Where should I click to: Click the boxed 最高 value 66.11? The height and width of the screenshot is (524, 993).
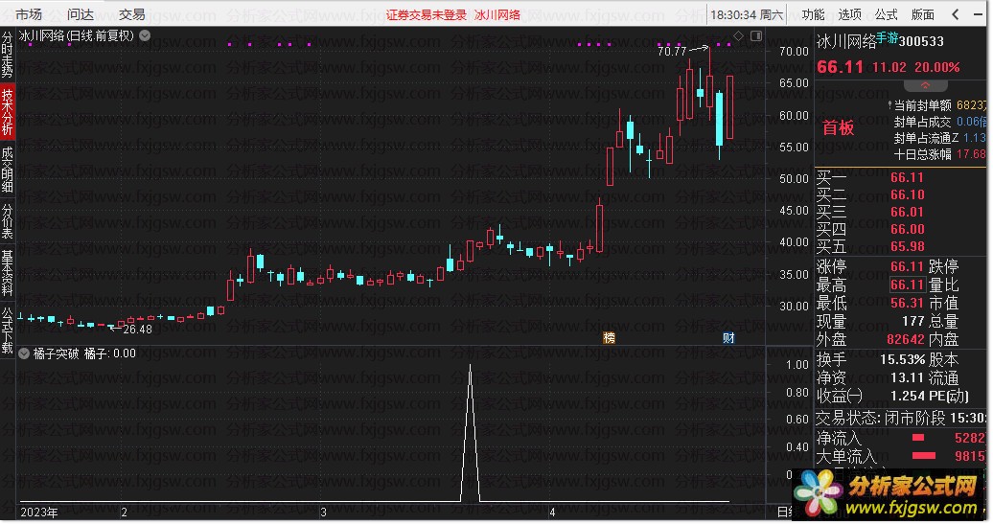coord(908,285)
